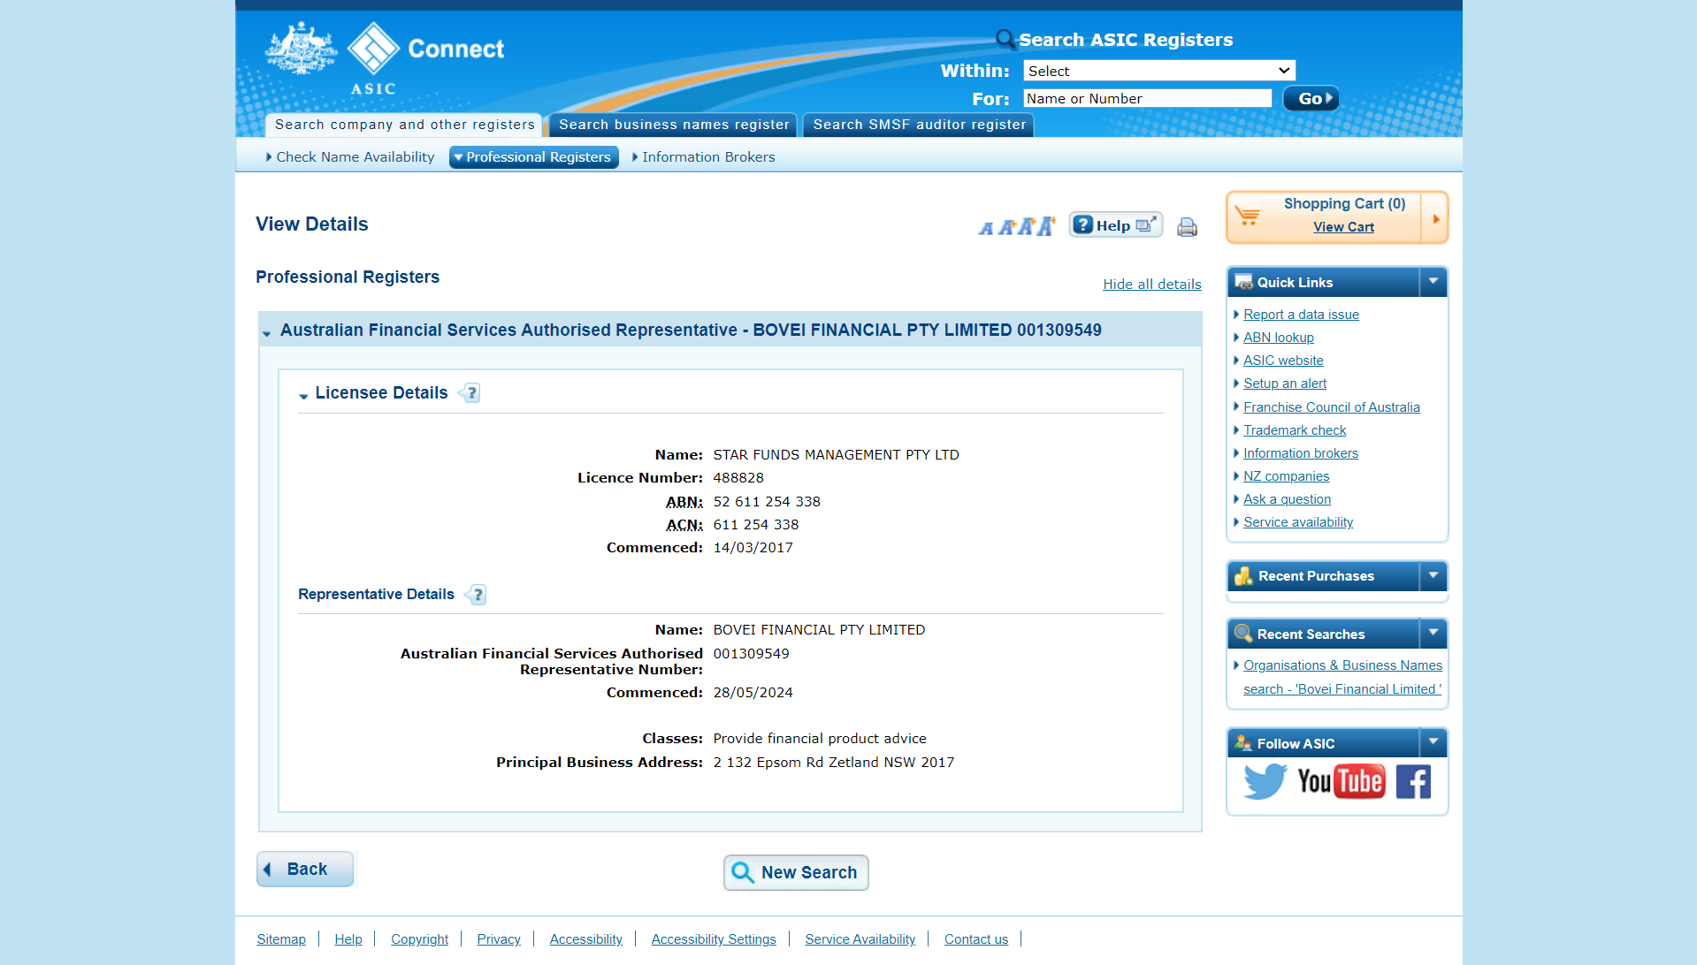Open View Cart link
Screen dimensions: 1697x965
click(1344, 227)
